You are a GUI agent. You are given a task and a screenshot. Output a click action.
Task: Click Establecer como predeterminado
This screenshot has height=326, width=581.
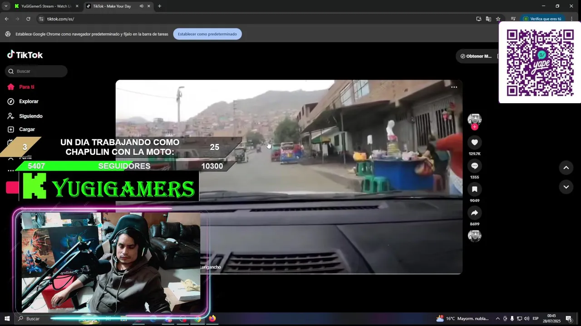[x=207, y=34]
